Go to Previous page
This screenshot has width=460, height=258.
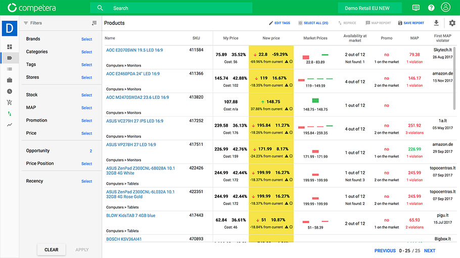[385, 250]
